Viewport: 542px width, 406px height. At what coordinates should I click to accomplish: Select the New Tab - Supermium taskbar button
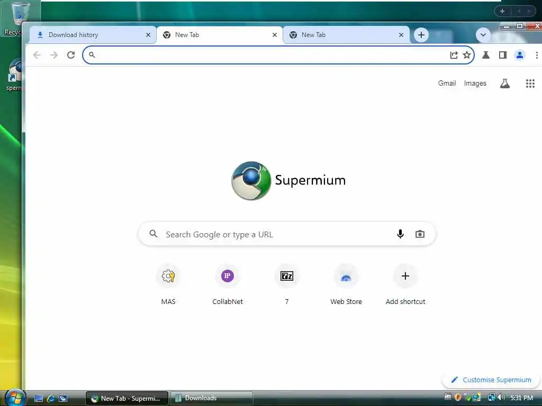[127, 398]
